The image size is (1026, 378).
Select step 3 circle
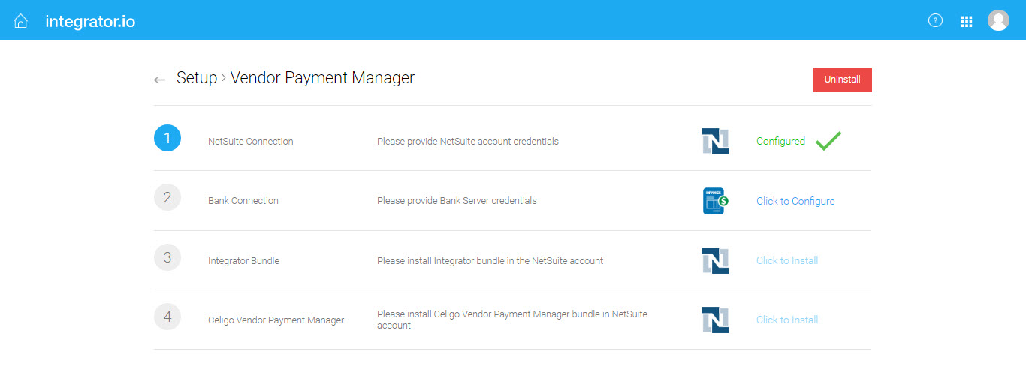click(x=167, y=257)
